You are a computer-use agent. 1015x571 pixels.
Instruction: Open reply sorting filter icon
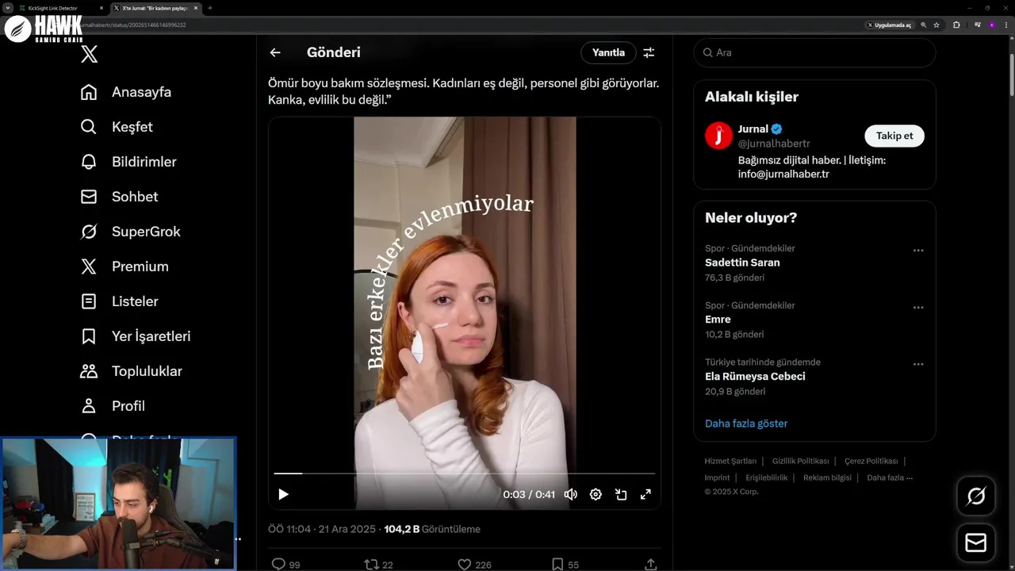[649, 52]
